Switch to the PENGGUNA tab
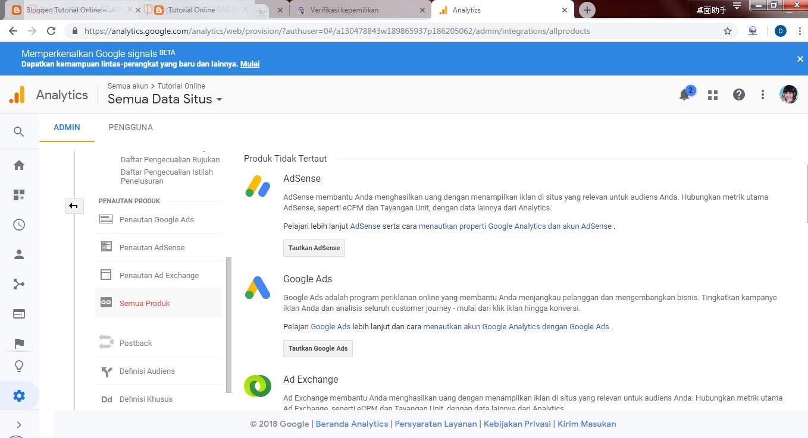Image resolution: width=808 pixels, height=438 pixels. pyautogui.click(x=131, y=127)
